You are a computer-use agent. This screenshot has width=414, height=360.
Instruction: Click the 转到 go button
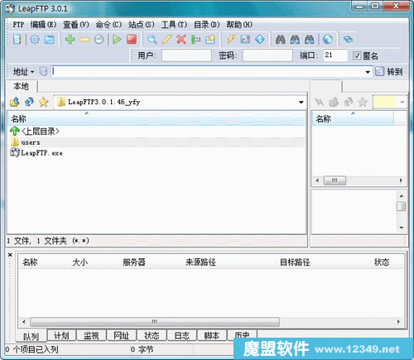point(390,72)
